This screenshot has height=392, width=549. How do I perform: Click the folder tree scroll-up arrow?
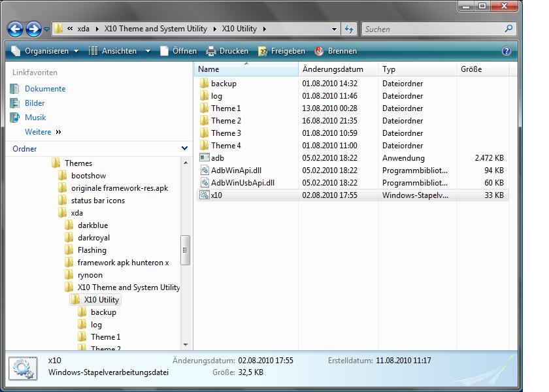(186, 163)
